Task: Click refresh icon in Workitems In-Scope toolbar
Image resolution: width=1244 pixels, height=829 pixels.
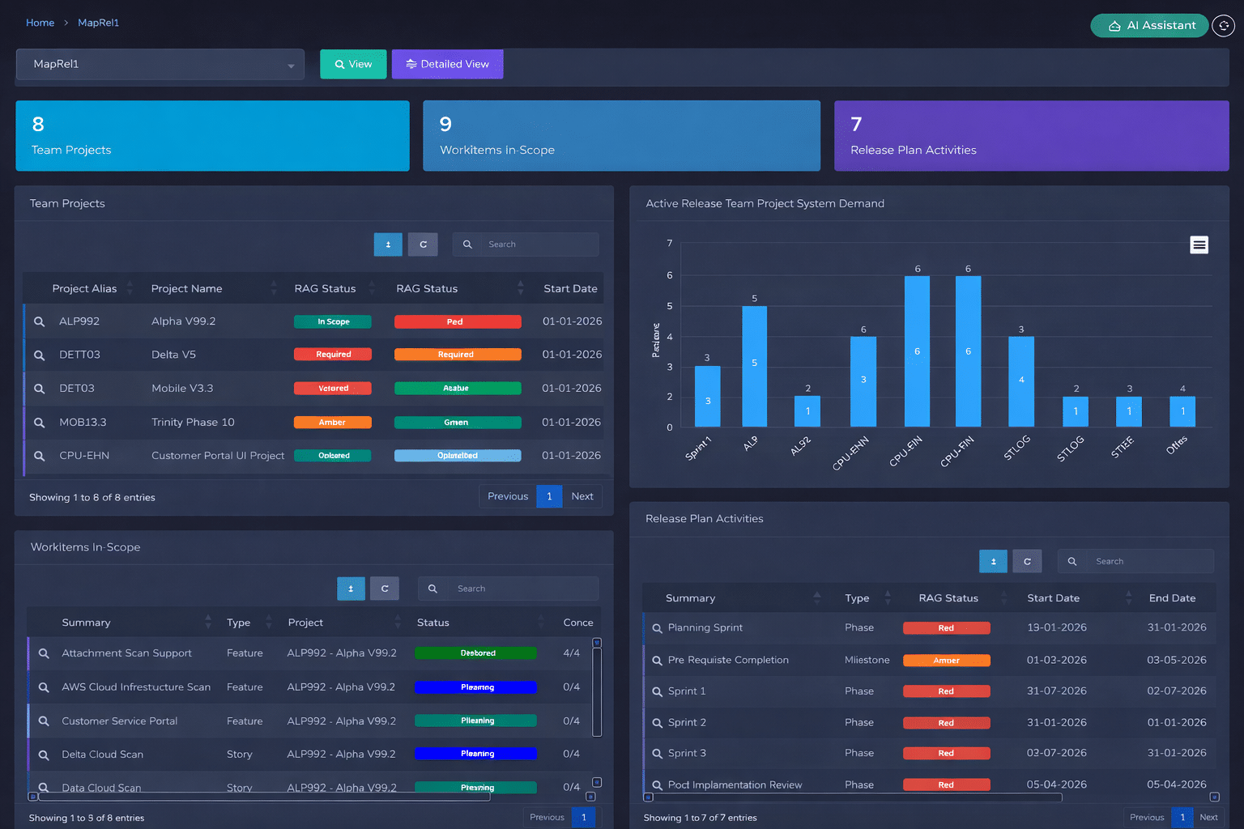Action: (x=385, y=589)
